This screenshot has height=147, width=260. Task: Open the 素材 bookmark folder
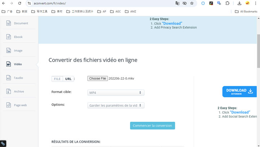(57, 12)
